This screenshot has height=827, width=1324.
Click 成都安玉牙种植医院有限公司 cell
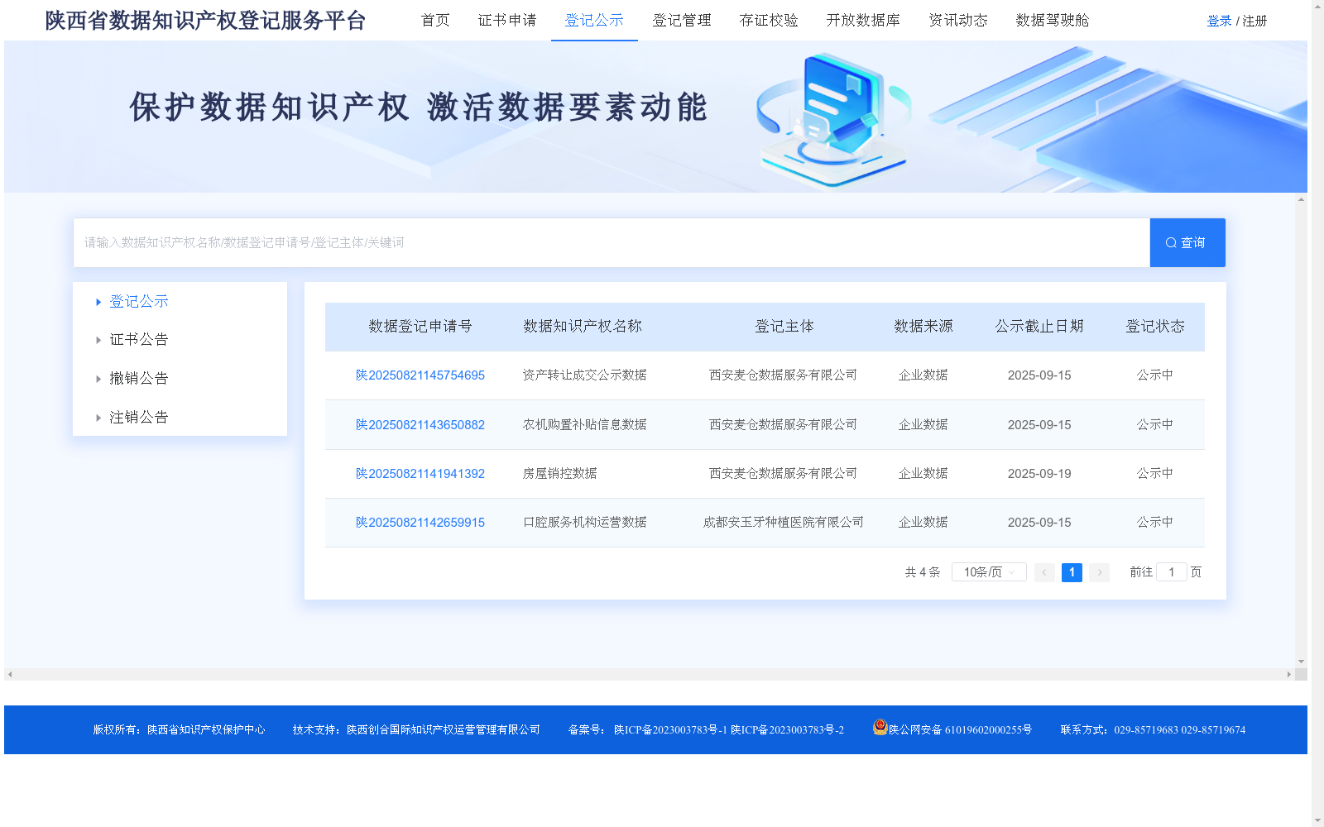click(x=784, y=523)
